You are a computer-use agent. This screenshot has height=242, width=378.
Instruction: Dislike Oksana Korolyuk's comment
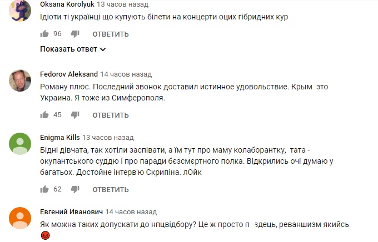(75, 34)
